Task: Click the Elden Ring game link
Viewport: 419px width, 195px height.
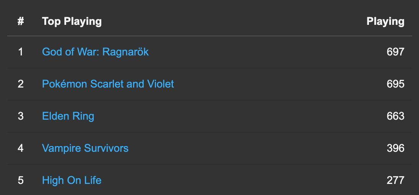Action: click(x=68, y=116)
